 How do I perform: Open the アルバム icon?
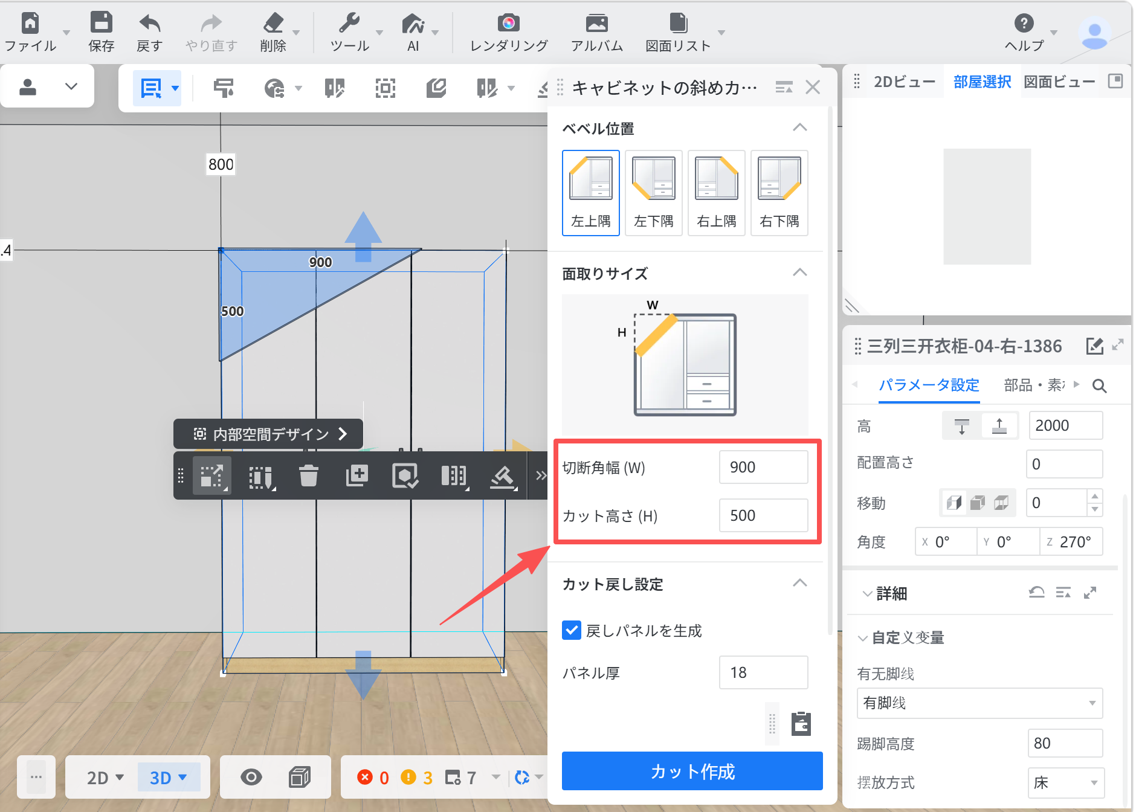[x=596, y=23]
